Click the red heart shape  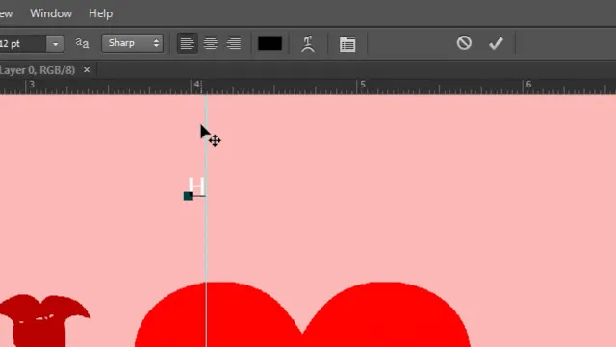pos(302,314)
